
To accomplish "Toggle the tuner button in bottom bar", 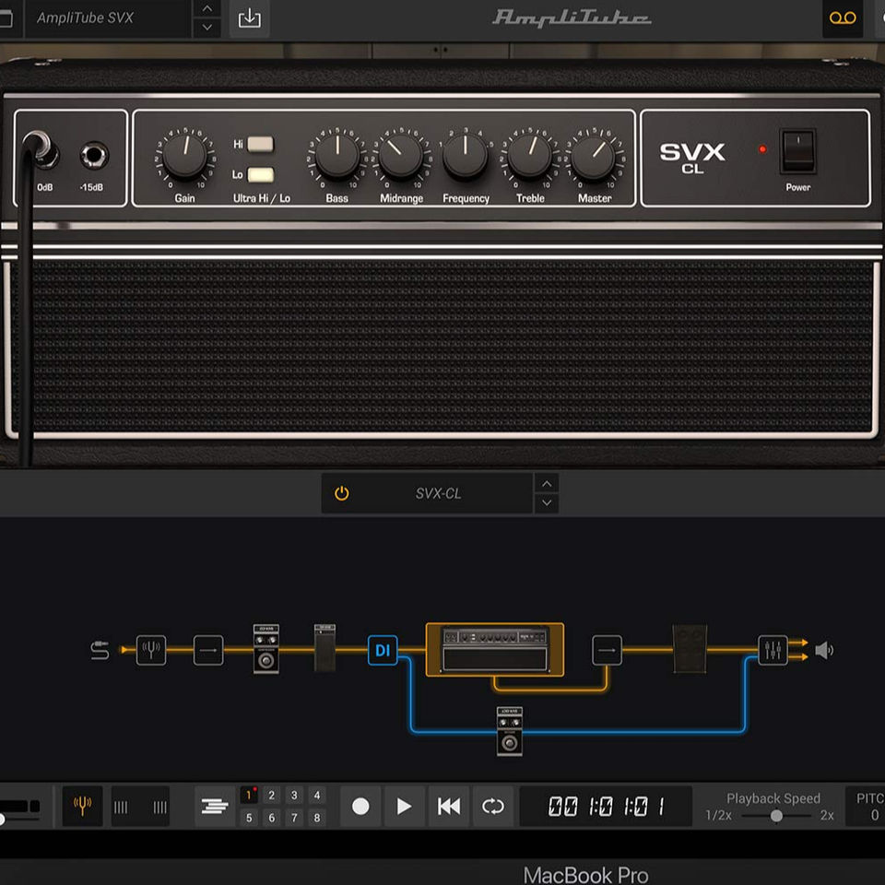I will [x=82, y=806].
